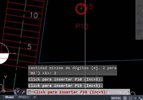Select the red P15 text label
The width and height of the screenshot is (143, 100).
pos(87,7)
